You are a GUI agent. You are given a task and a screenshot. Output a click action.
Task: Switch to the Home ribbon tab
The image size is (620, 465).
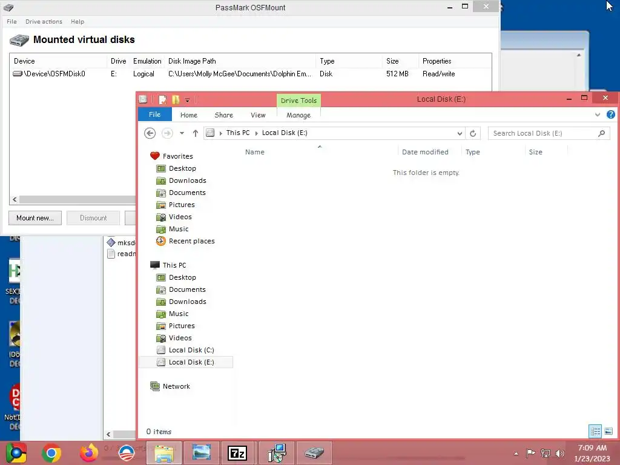(189, 114)
